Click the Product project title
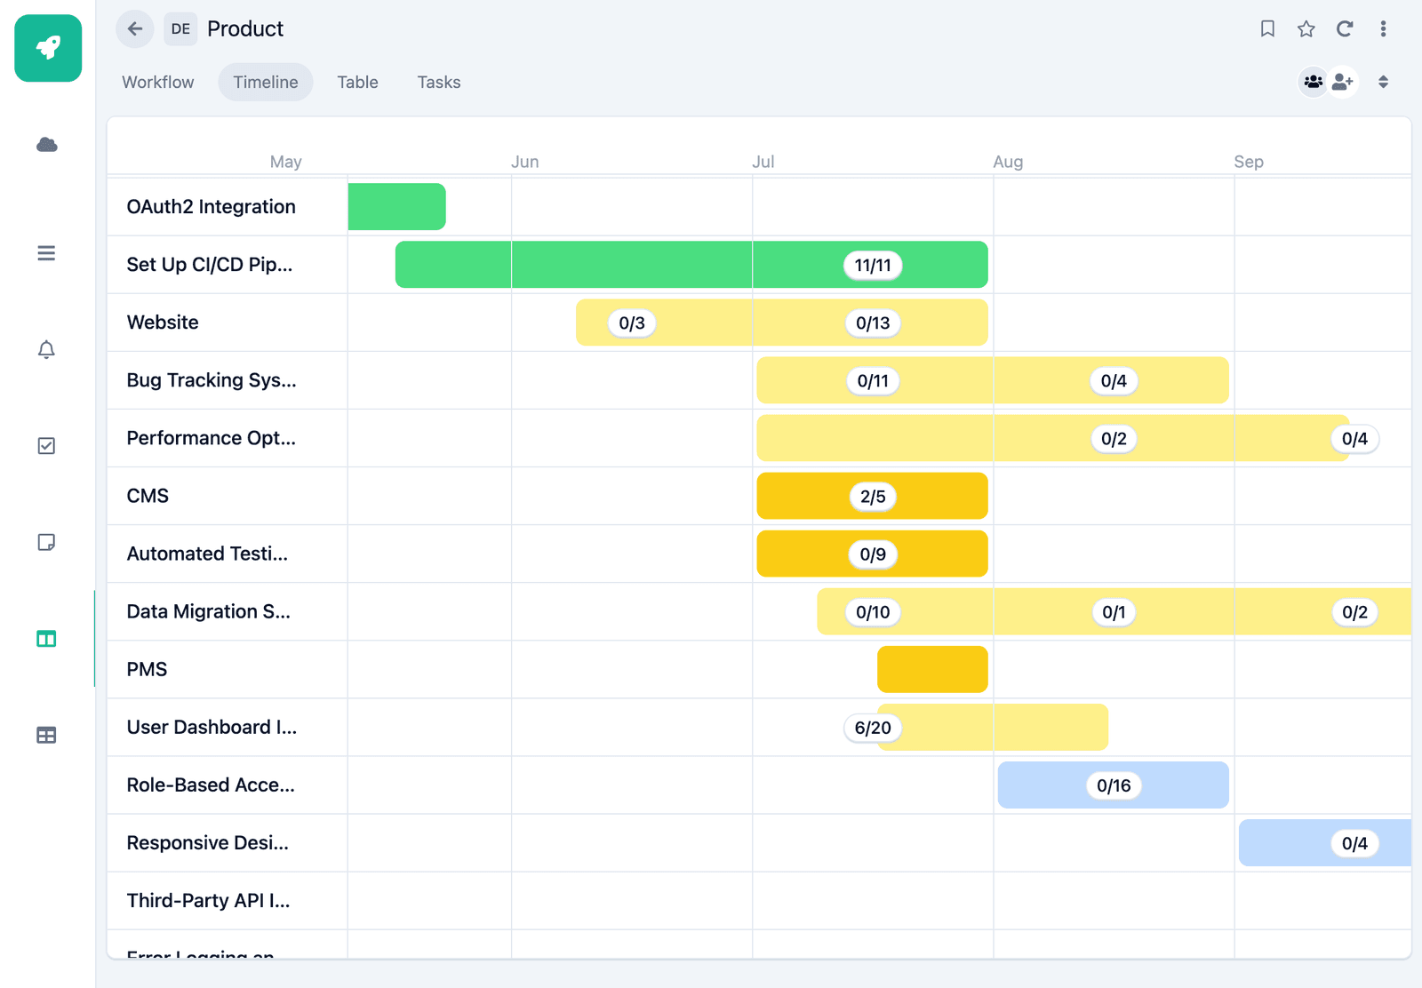 point(245,28)
